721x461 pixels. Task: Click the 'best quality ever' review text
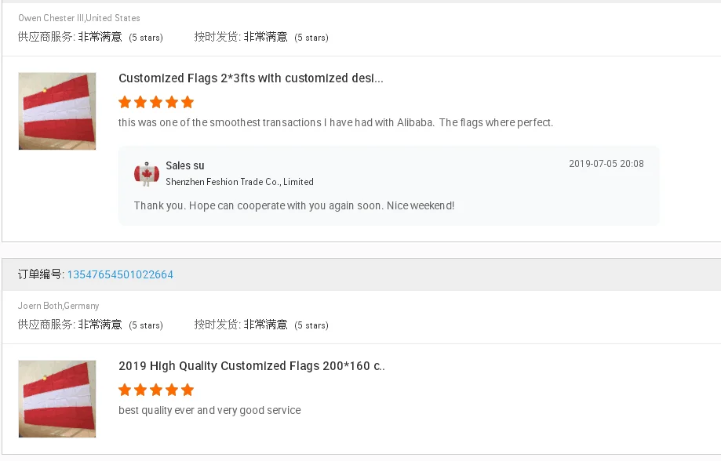click(209, 410)
